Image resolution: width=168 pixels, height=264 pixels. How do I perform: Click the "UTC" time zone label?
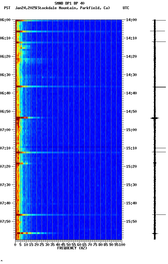point(126,8)
